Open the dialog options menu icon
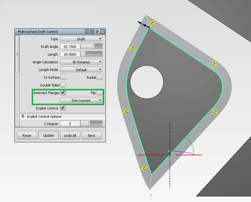The image size is (251, 202). [x=92, y=31]
